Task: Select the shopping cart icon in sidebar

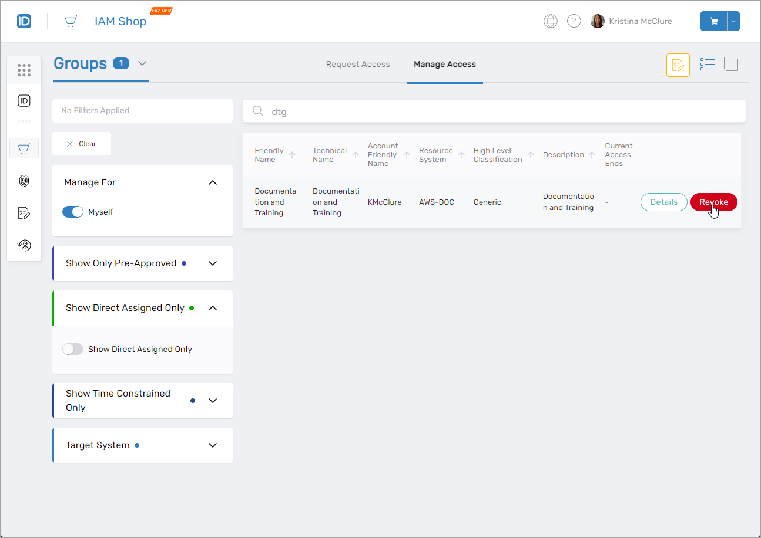Action: (24, 148)
